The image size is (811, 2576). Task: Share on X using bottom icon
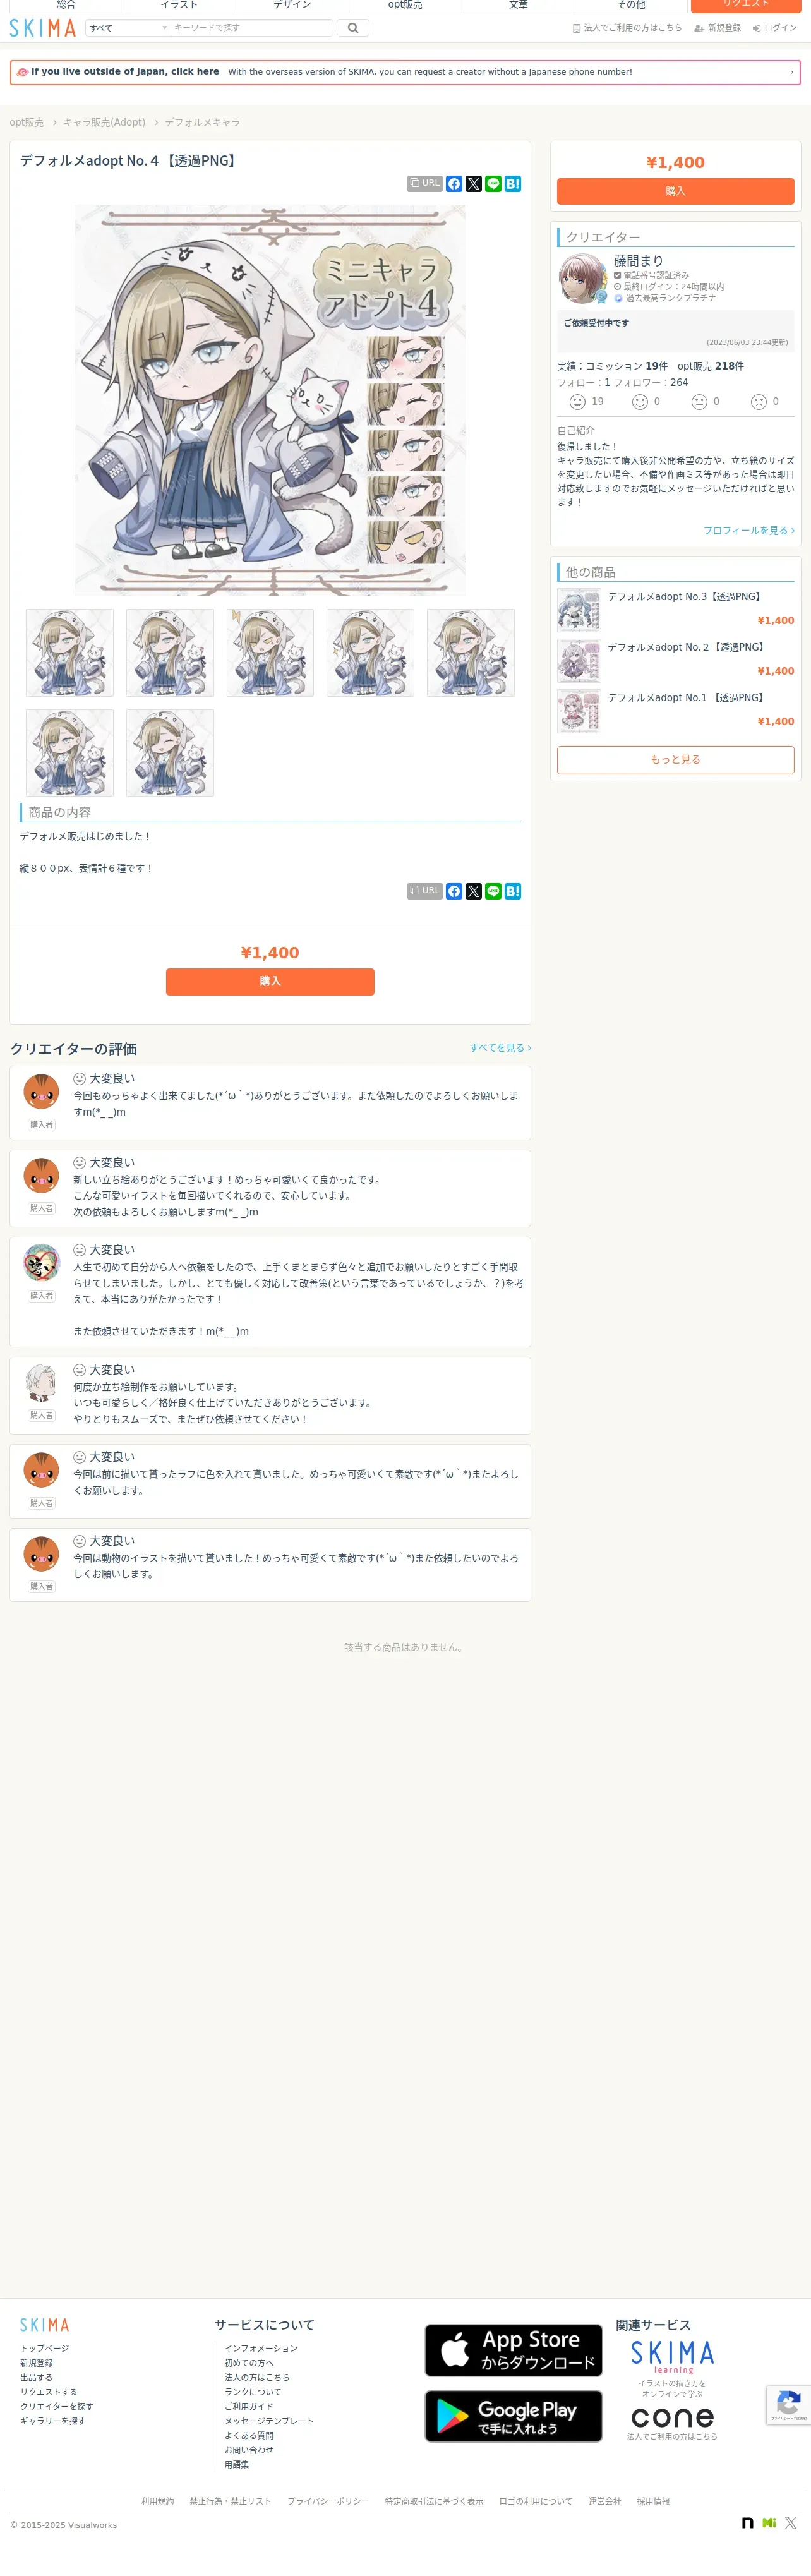coord(474,891)
